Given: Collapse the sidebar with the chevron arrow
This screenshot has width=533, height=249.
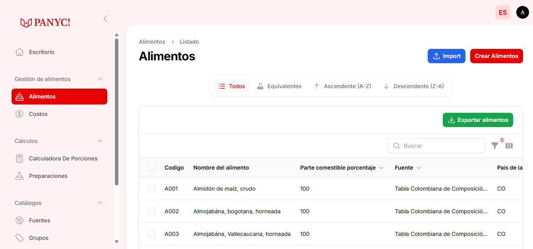Looking at the screenshot, I should click(x=105, y=19).
